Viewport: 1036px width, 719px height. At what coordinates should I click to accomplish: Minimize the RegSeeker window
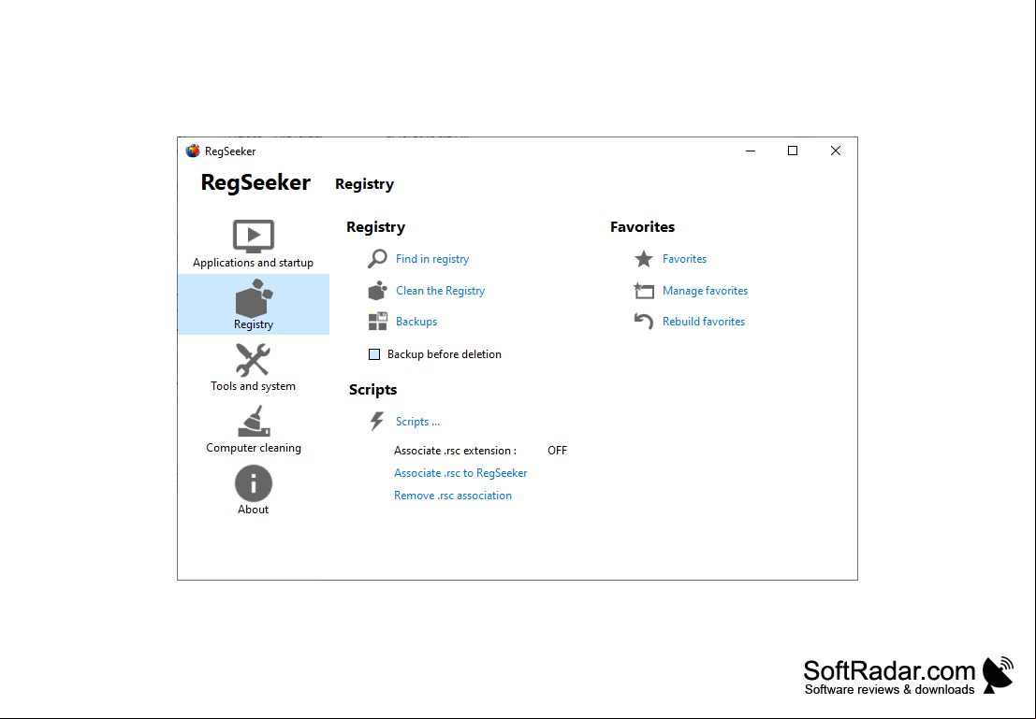coord(751,151)
